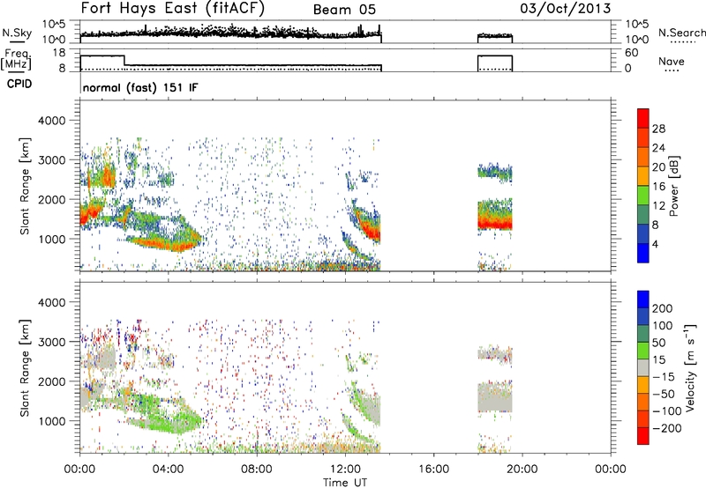Click the 28 dB tick on the power colorbar
Screen dimensions: 706x488
pos(658,129)
